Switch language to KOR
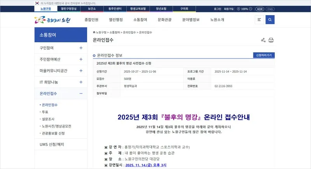 tap(260, 9)
